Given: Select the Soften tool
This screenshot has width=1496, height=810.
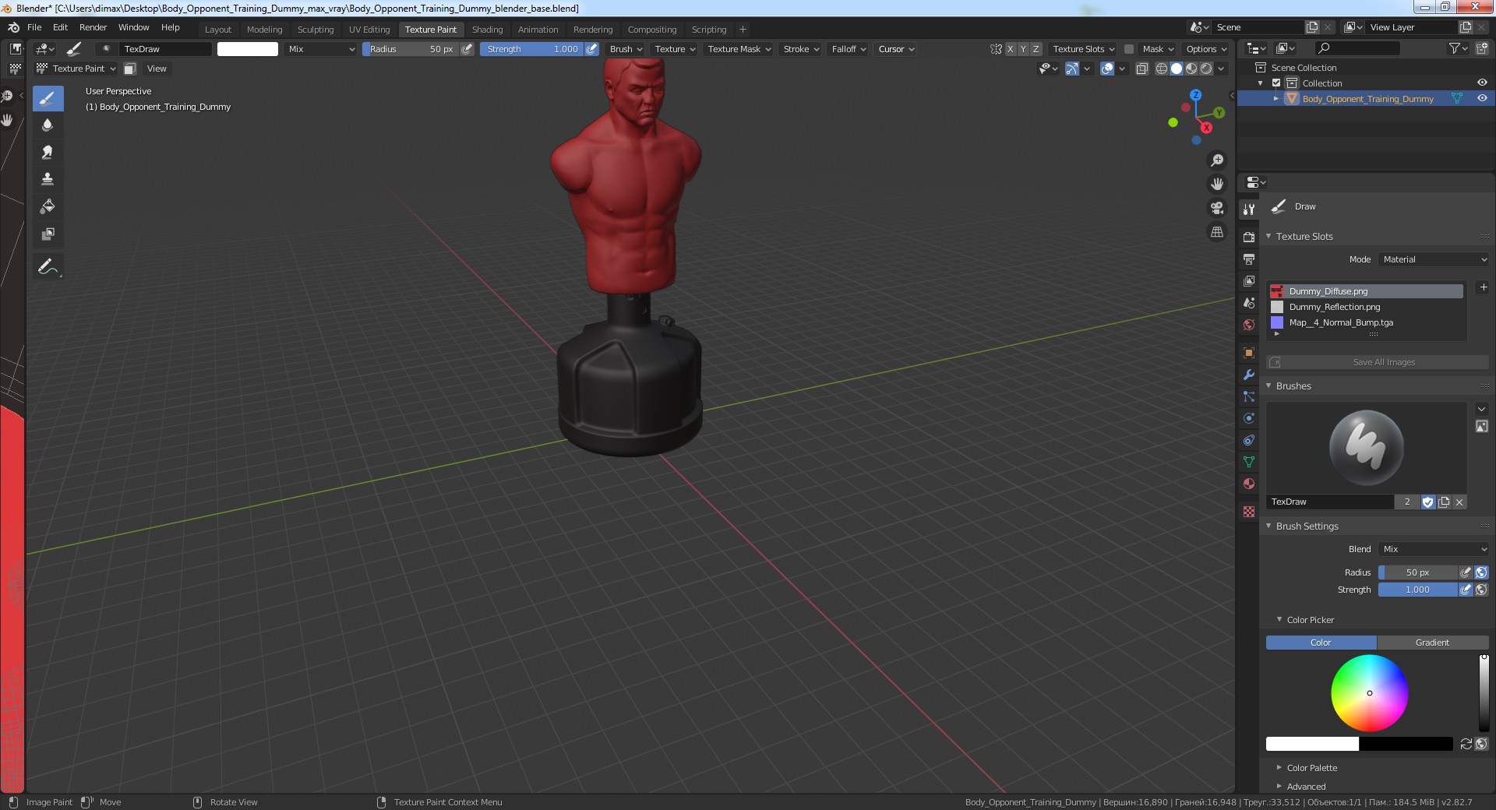Looking at the screenshot, I should click(48, 125).
